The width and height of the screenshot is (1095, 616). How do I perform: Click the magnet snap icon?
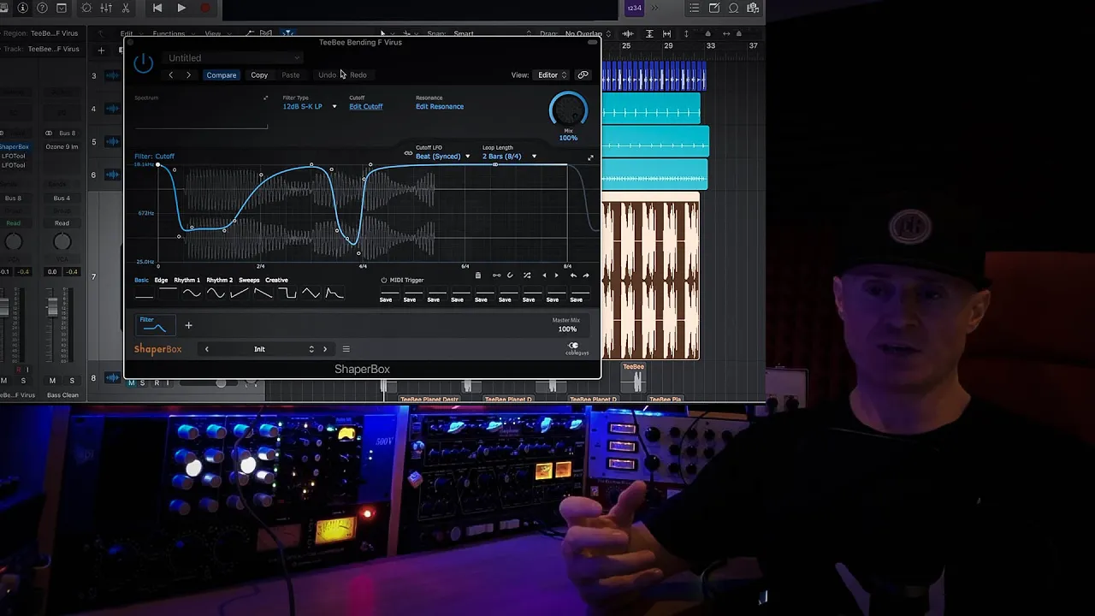tap(510, 275)
